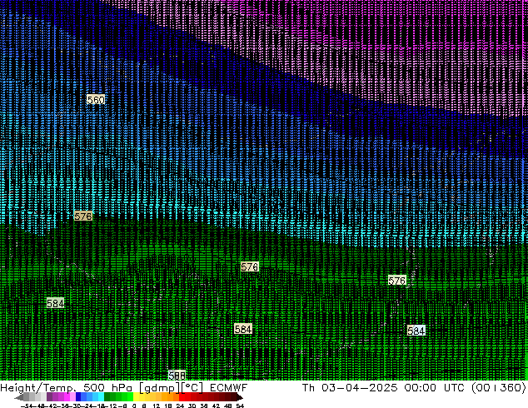528x408 pixels.
Task: Pick the bright red legend segment
Action: coord(182,396)
